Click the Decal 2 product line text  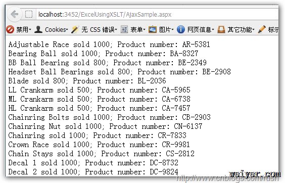pyautogui.click(x=93, y=172)
